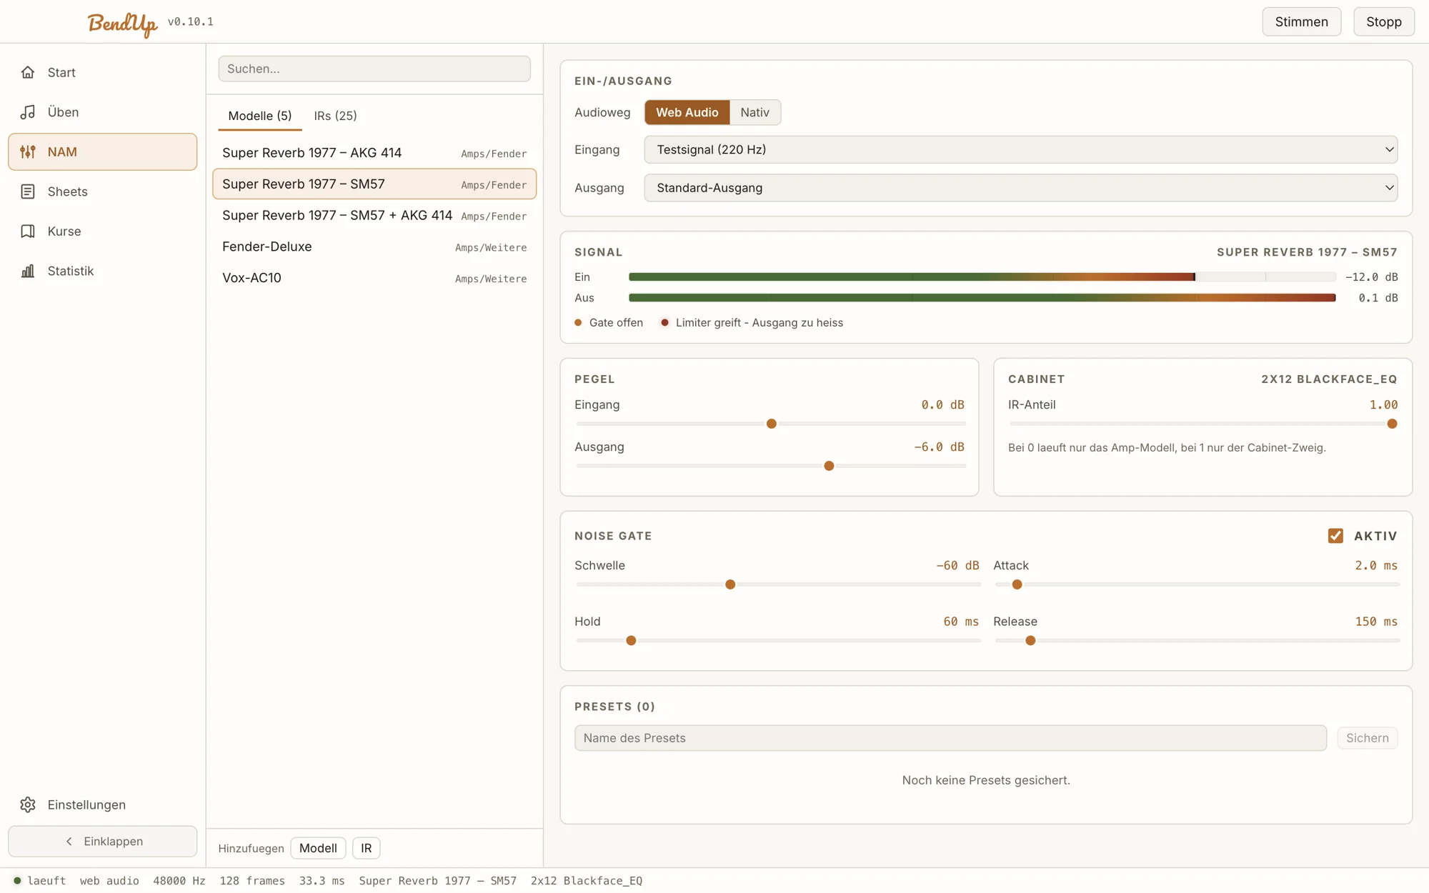Click the Limiter greift indicator dot
This screenshot has height=893, width=1429.
[x=664, y=323]
